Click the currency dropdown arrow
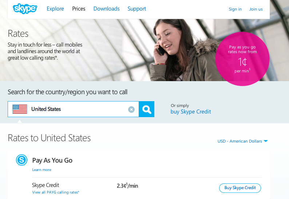Screen dimensions: 289x199 [266, 141]
